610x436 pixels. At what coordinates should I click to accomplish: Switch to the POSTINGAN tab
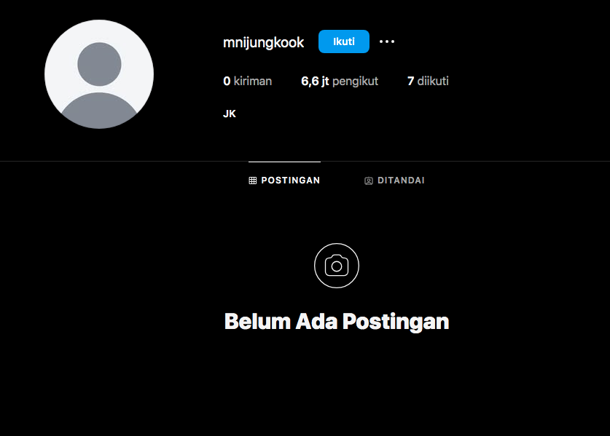[x=284, y=181]
